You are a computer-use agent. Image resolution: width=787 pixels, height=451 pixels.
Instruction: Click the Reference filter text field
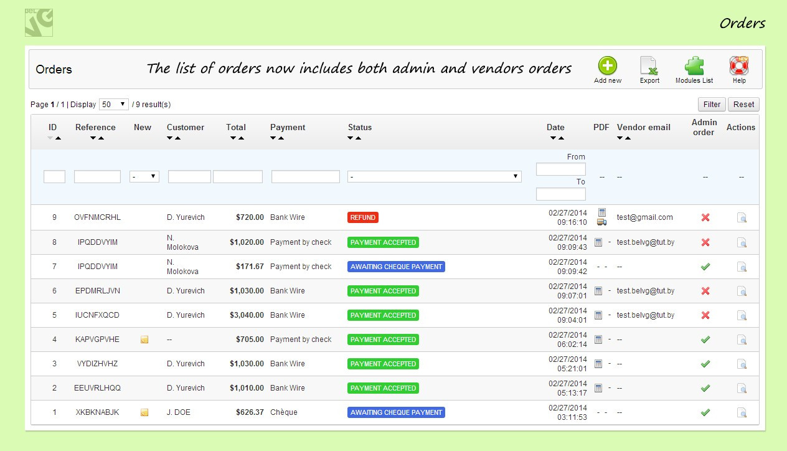pyautogui.click(x=97, y=177)
